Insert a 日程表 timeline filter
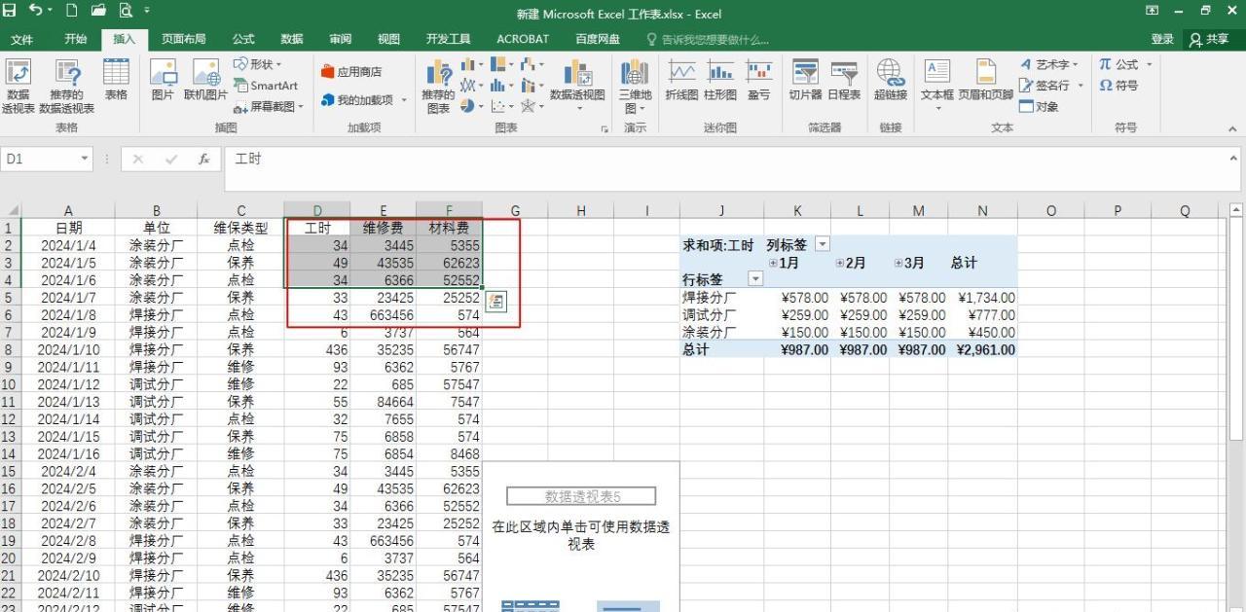The image size is (1246, 612). coord(844,80)
